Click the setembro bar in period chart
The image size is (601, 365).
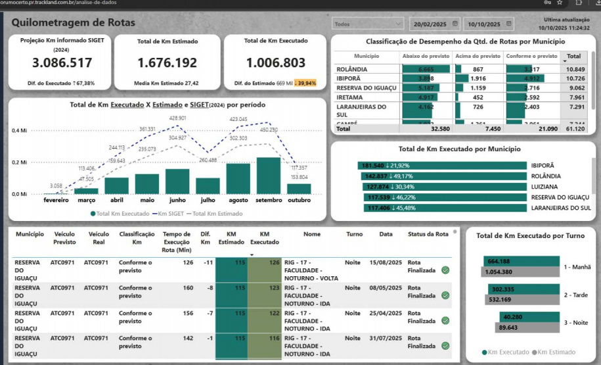coord(268,176)
